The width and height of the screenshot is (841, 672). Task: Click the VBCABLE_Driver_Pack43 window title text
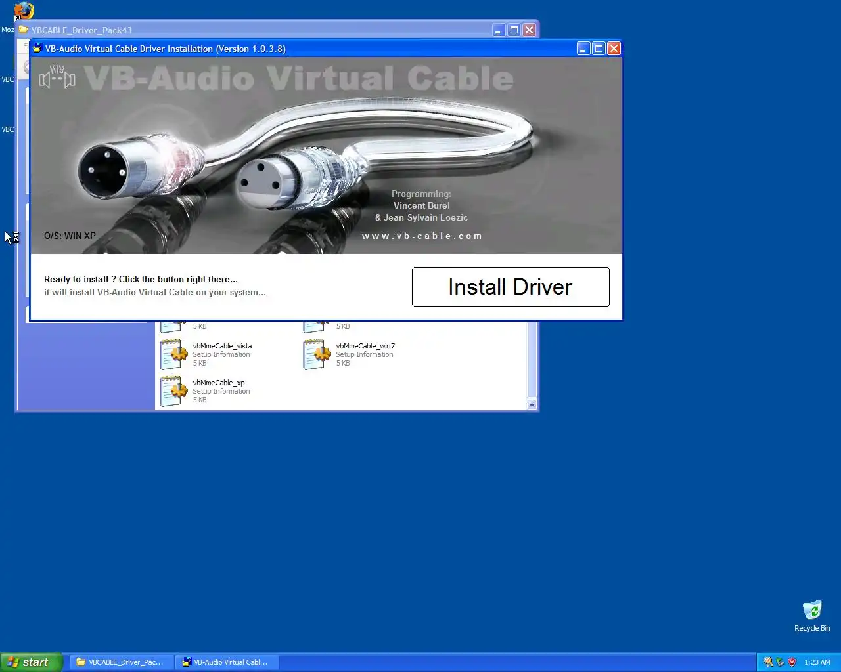point(81,30)
